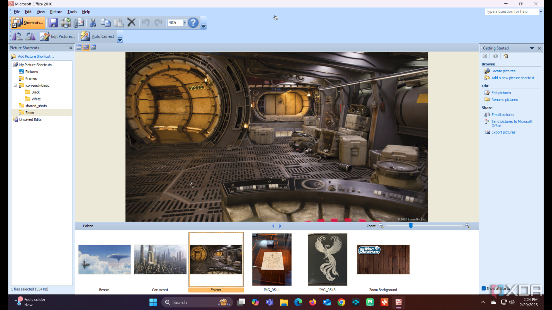Save the current picture

(53, 22)
